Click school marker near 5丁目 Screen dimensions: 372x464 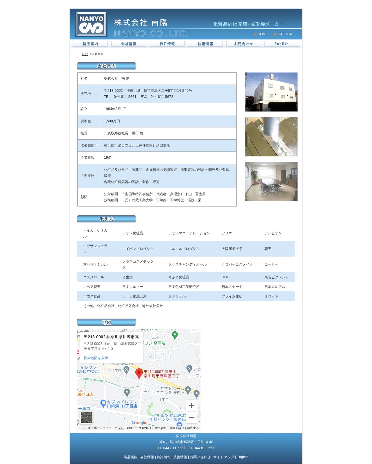point(126,370)
